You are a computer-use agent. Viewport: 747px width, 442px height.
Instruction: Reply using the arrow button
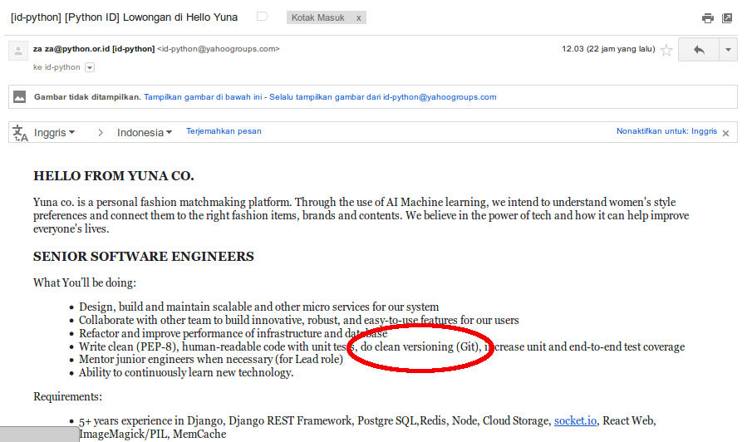699,50
